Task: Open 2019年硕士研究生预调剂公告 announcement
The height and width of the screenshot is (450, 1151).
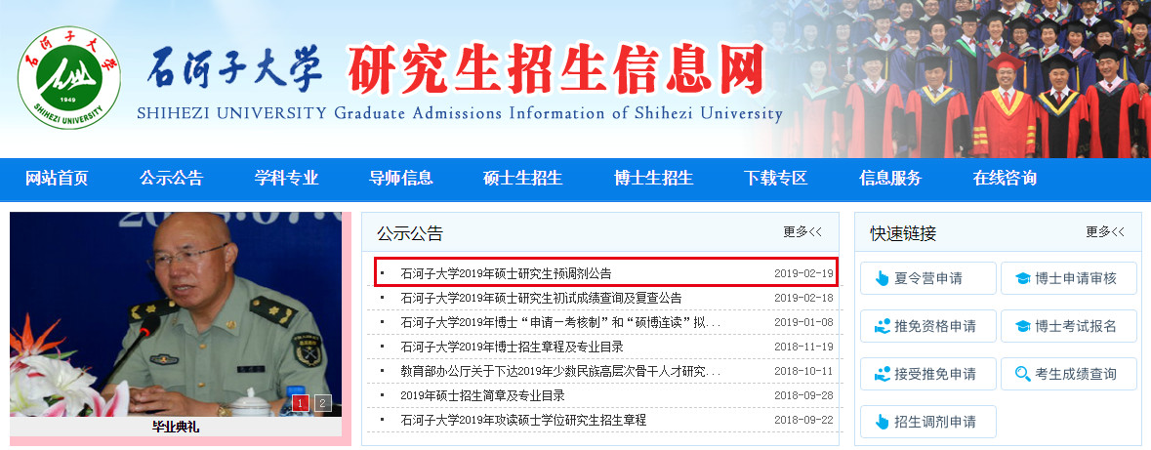Action: click(506, 274)
